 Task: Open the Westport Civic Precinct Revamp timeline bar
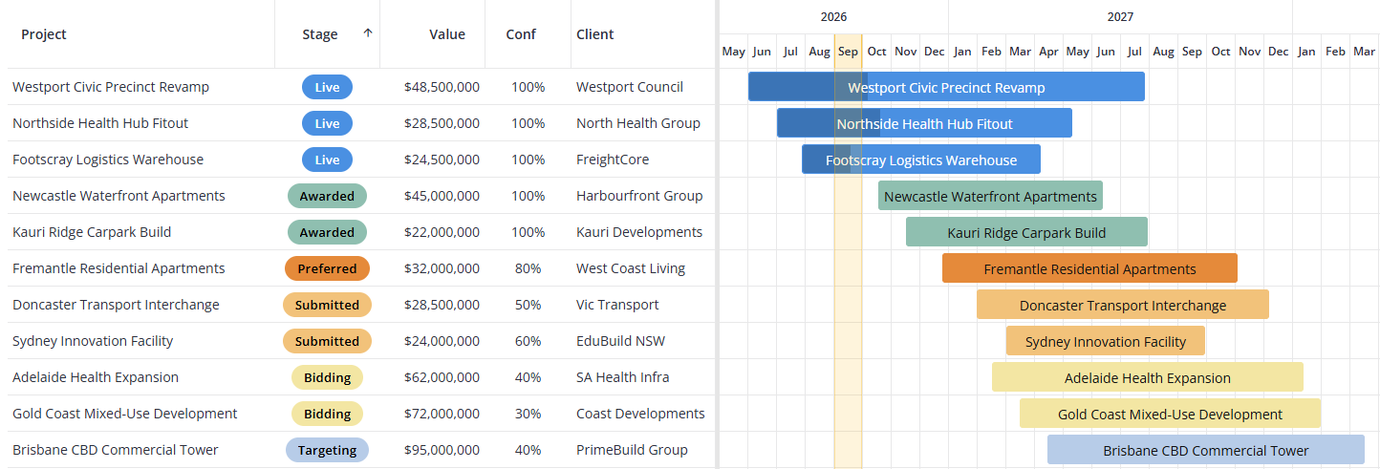[946, 87]
